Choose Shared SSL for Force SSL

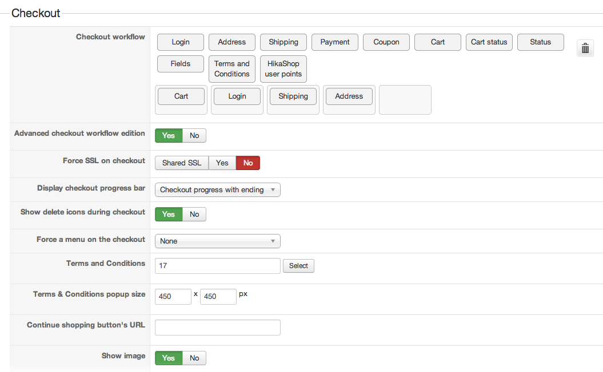[182, 163]
